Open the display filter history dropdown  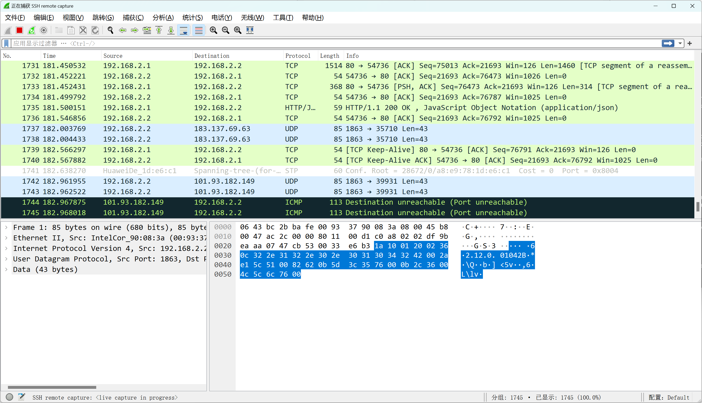[x=680, y=43]
